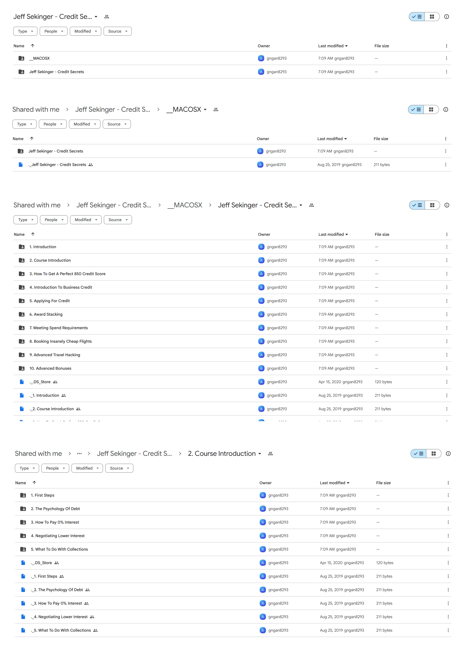Switch to grid view in the __MACOSX titled view

point(431,109)
